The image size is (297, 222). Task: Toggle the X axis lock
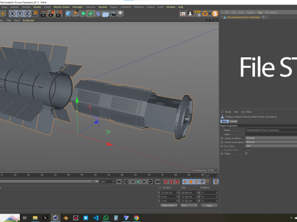12,14
